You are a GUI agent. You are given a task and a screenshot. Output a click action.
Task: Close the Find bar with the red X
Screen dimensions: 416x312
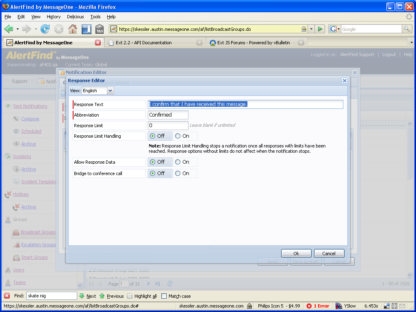tap(7, 296)
